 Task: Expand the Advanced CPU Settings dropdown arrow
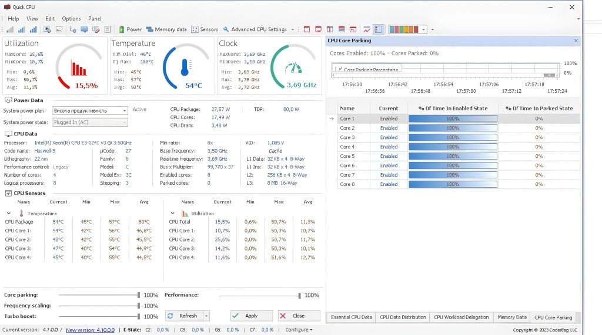293,29
